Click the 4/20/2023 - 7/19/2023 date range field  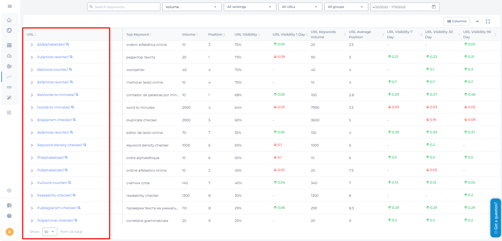pyautogui.click(x=405, y=7)
